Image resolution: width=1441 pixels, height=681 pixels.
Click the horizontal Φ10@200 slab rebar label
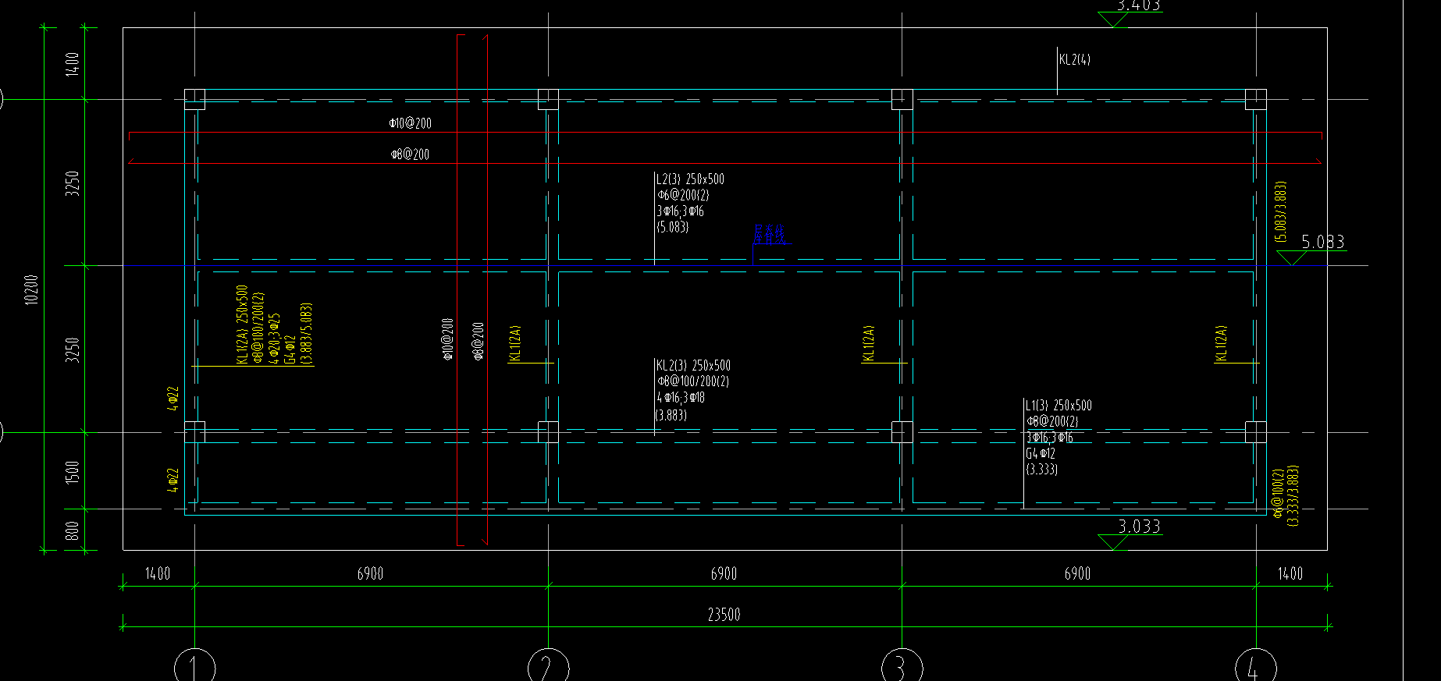click(410, 123)
